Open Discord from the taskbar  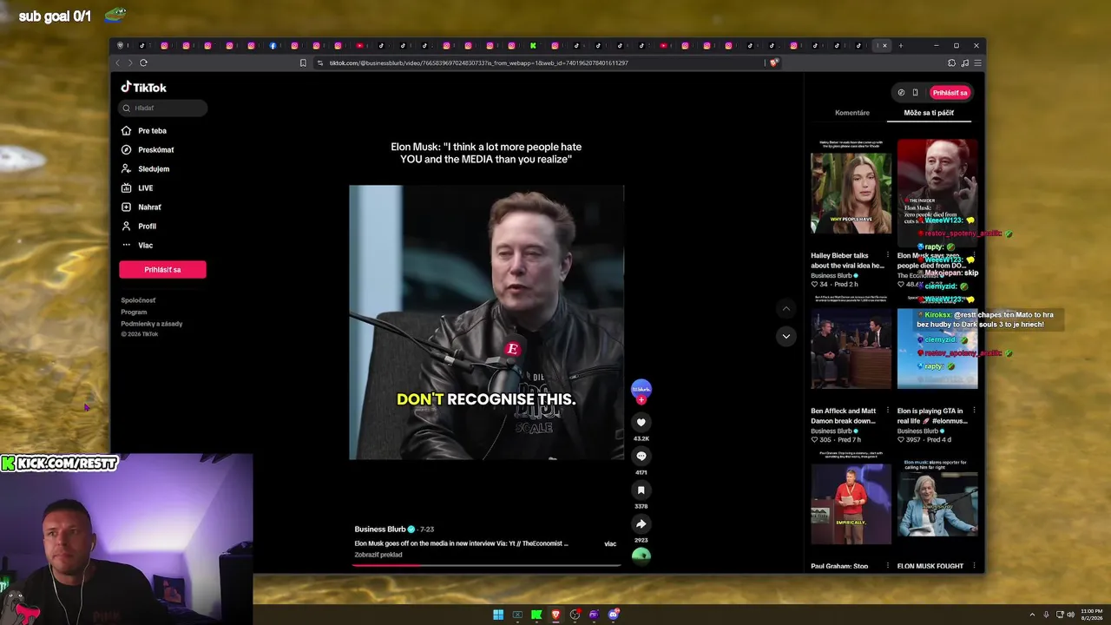click(614, 615)
